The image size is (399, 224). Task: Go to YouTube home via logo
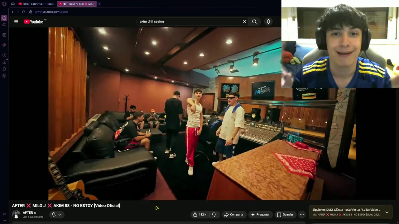pos(33,21)
